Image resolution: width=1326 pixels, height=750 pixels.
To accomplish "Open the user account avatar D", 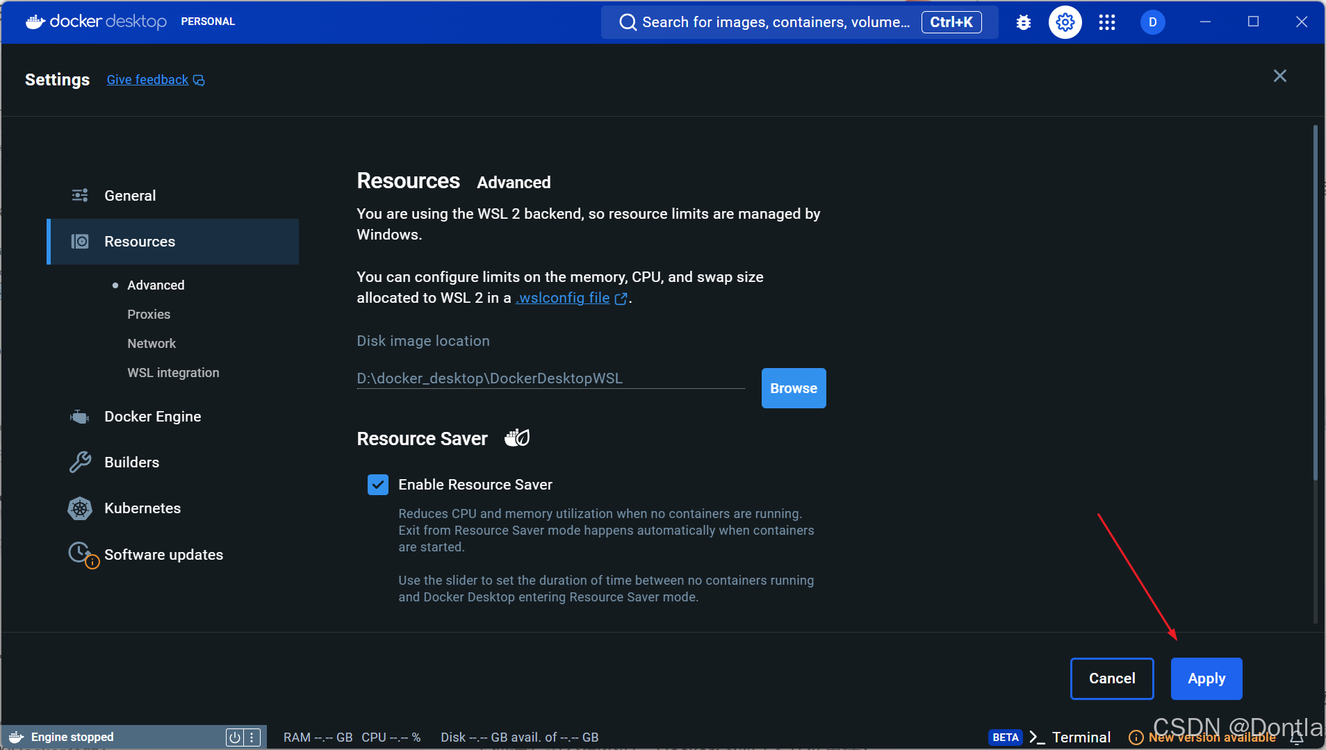I will [x=1152, y=22].
